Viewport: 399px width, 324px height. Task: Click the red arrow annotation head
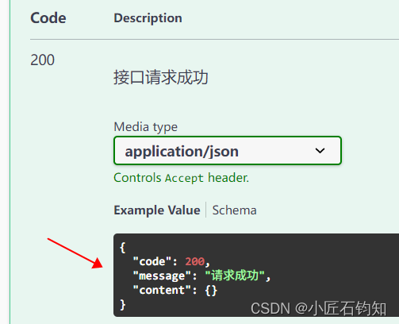(98, 263)
